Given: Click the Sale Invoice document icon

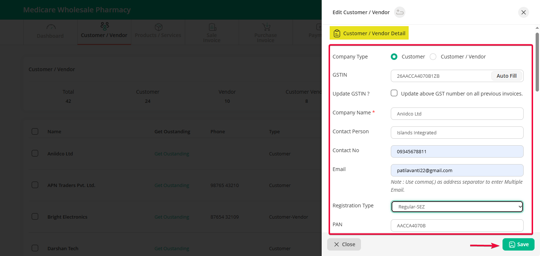Looking at the screenshot, I should pos(212,27).
